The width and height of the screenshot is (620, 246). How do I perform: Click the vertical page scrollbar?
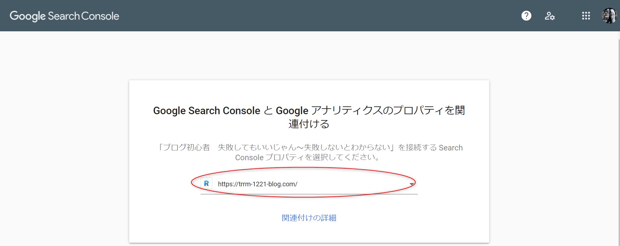click(618, 131)
